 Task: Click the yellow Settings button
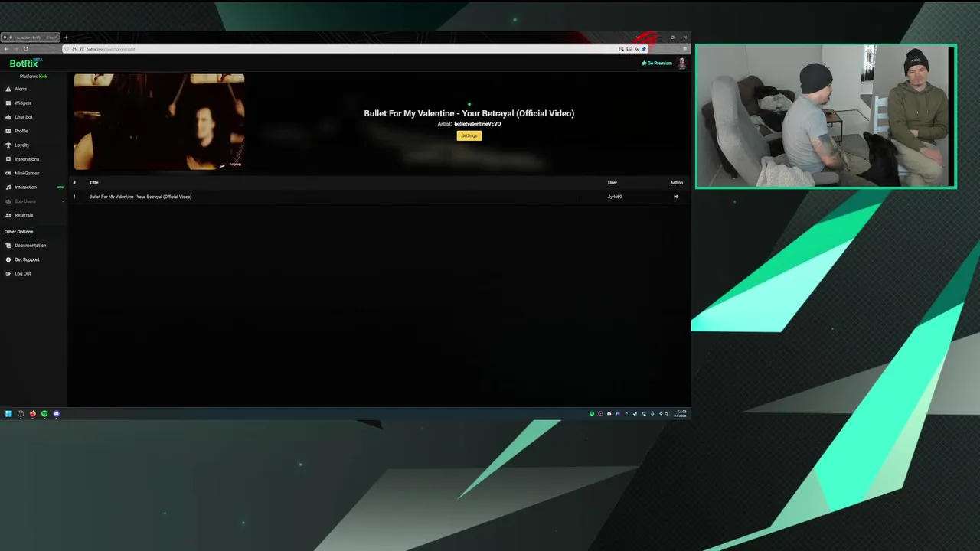[469, 135]
